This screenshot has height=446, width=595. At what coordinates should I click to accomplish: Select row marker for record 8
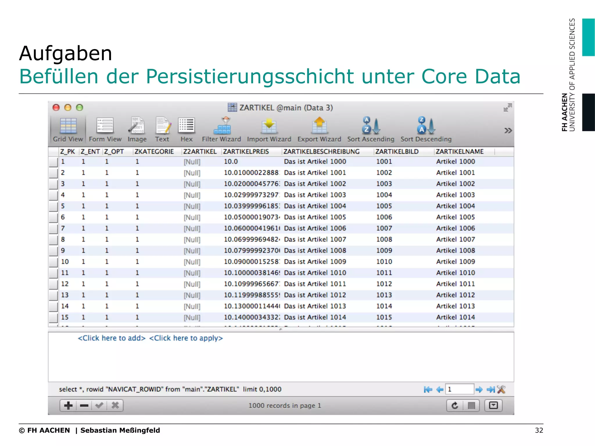coord(53,240)
